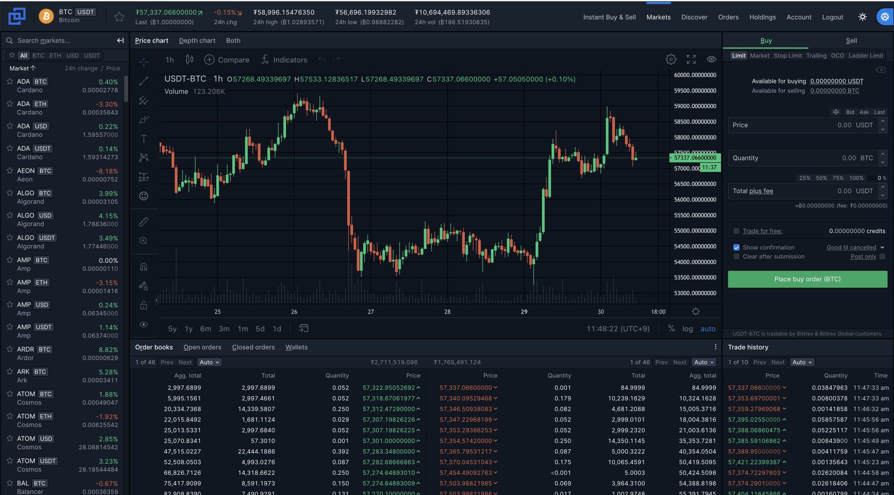Enable the Clear after submission checkbox
Screen dimensions: 894x495
tap(737, 256)
